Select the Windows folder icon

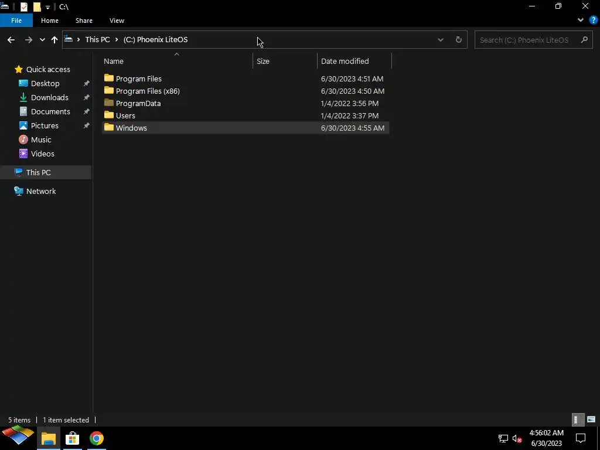pos(109,127)
